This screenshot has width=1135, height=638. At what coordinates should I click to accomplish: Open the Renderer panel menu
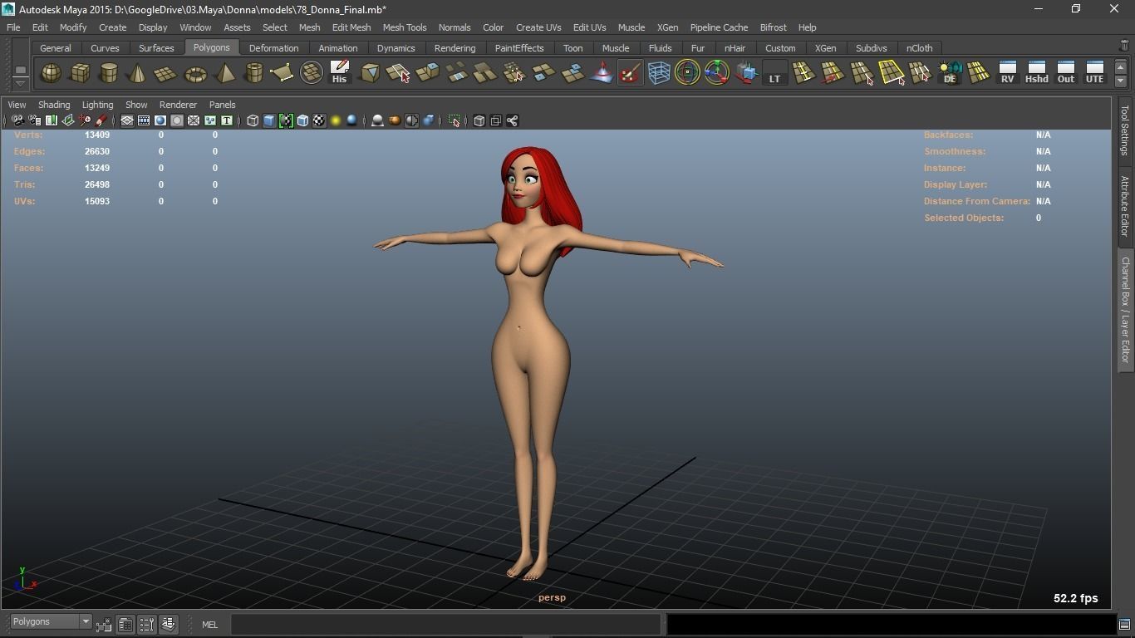178,105
